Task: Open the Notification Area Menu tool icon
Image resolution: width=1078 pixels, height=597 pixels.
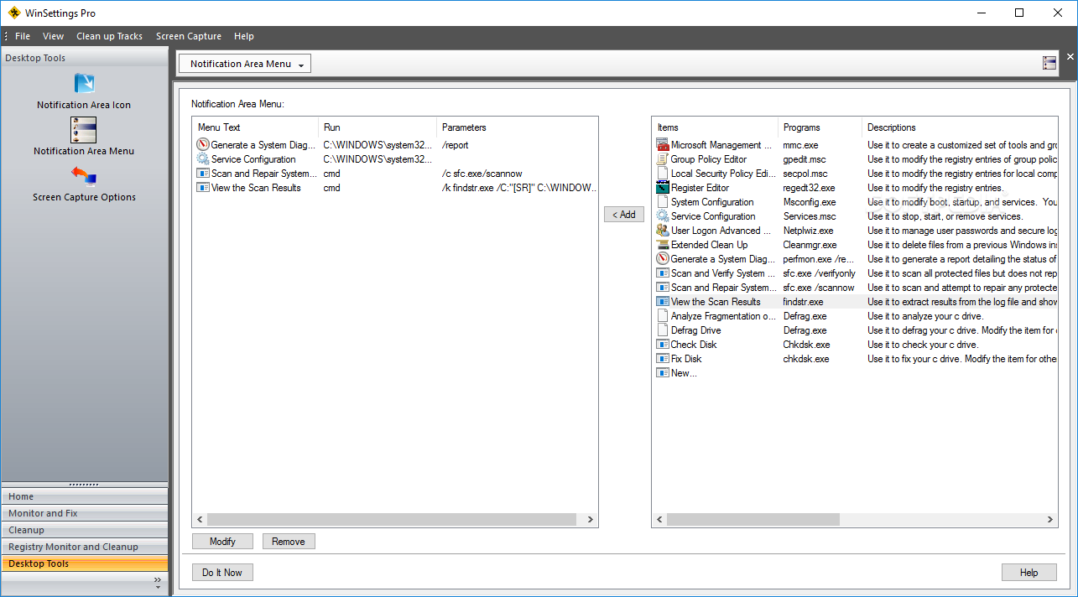Action: point(84,129)
